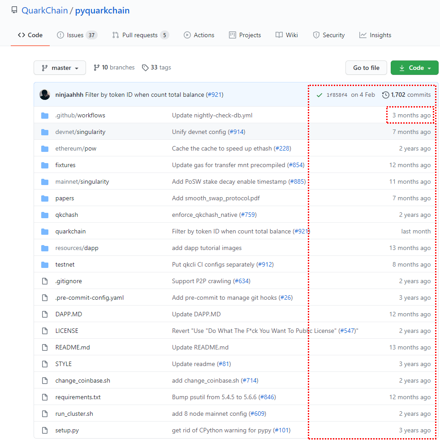
Task: Click the green check status icon
Action: click(319, 95)
